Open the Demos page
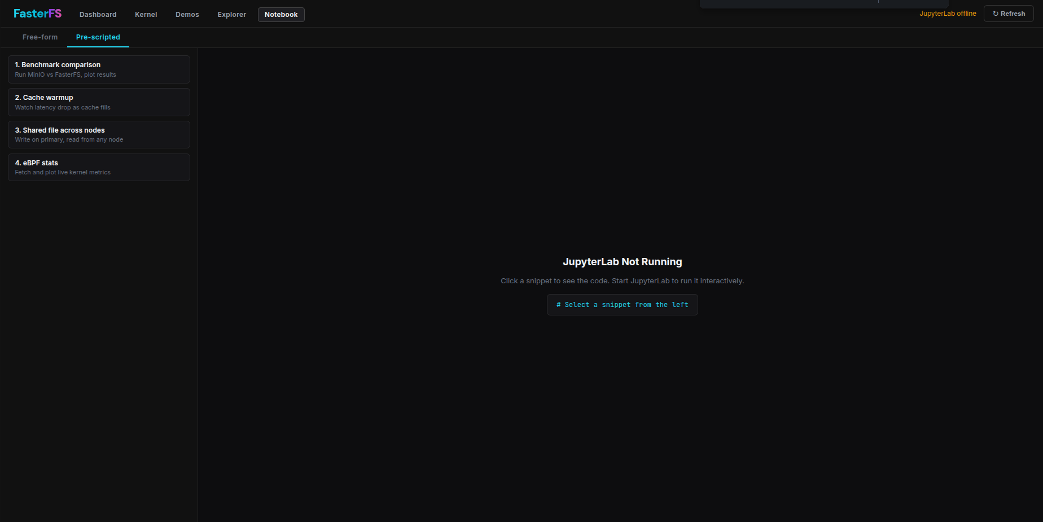 click(x=187, y=15)
